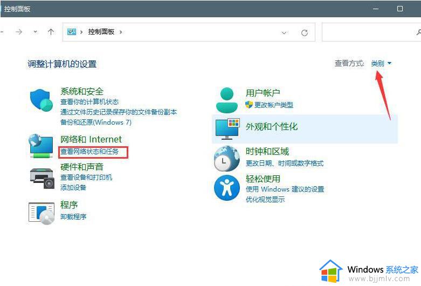Open the 外观和个性化 heading
421x286 pixels.
click(272, 127)
